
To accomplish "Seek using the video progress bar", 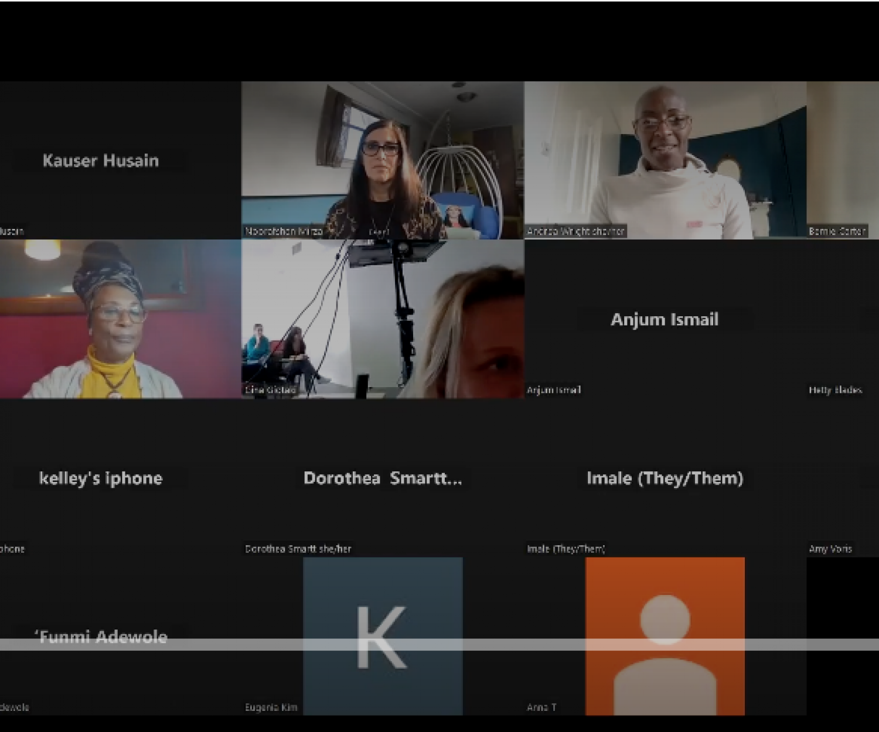I will point(439,645).
